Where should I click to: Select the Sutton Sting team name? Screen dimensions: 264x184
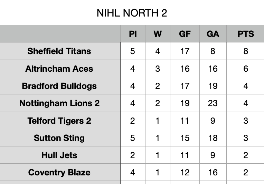click(x=59, y=138)
